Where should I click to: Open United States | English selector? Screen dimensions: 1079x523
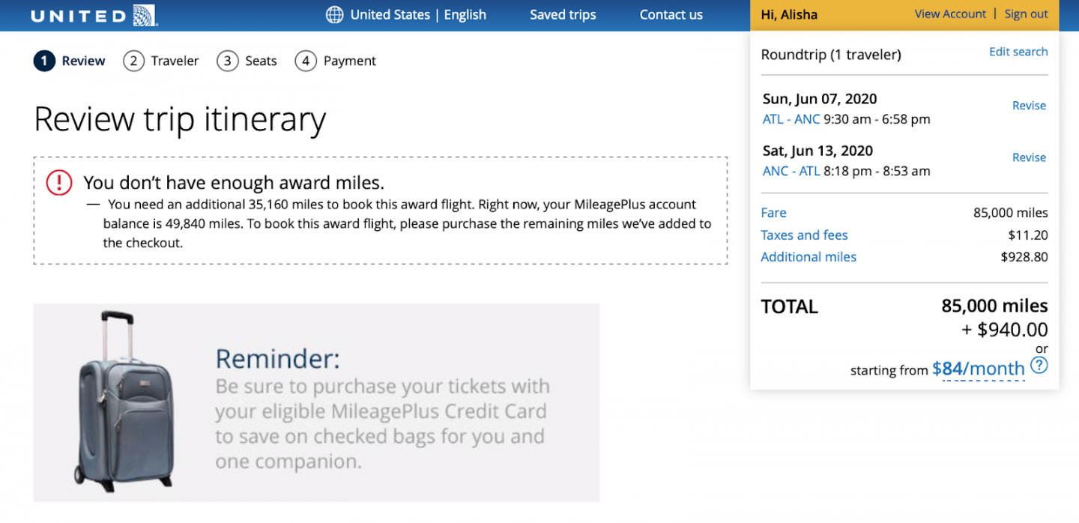(x=417, y=15)
